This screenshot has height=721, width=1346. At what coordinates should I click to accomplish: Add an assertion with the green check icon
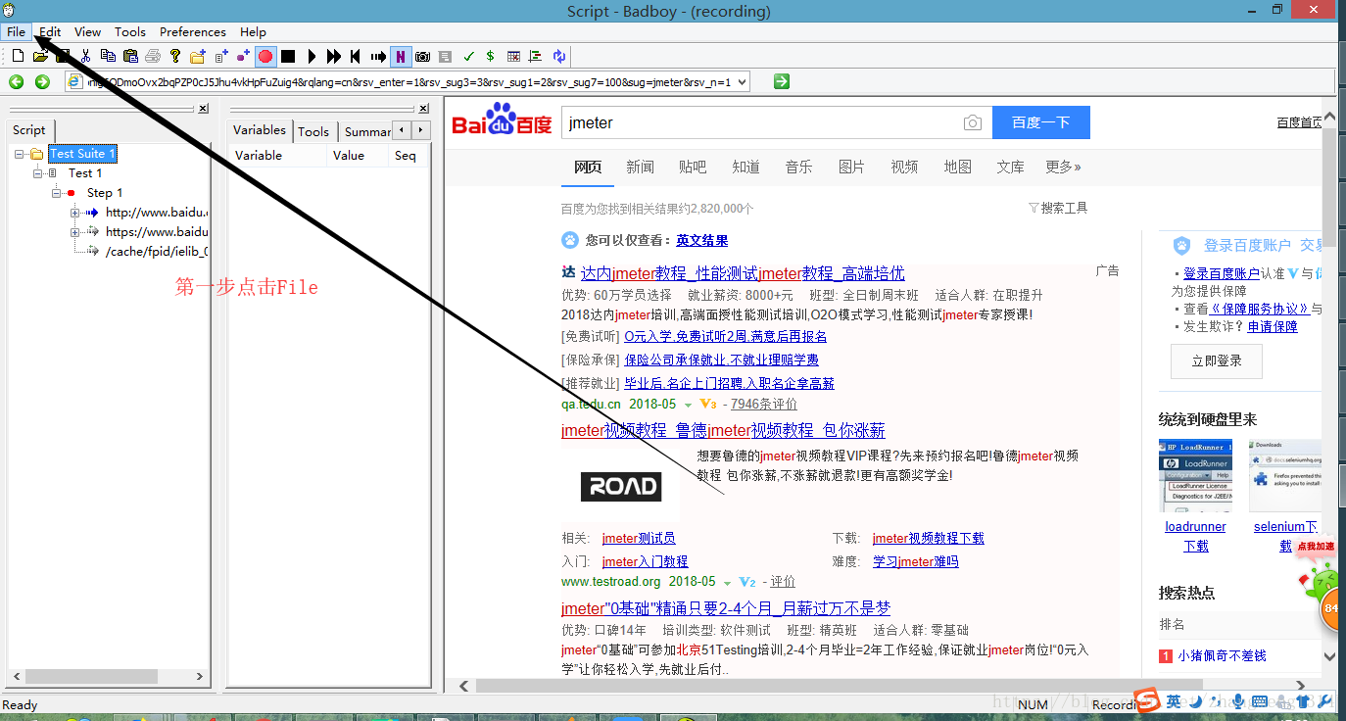point(469,56)
